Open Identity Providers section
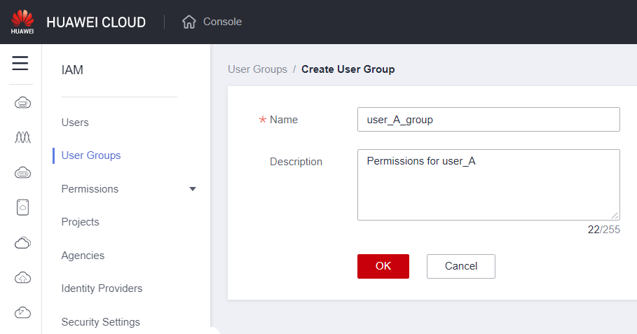 pyautogui.click(x=102, y=288)
